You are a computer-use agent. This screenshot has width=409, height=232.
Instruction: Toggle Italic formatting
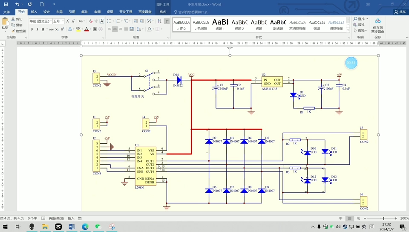[x=37, y=29]
